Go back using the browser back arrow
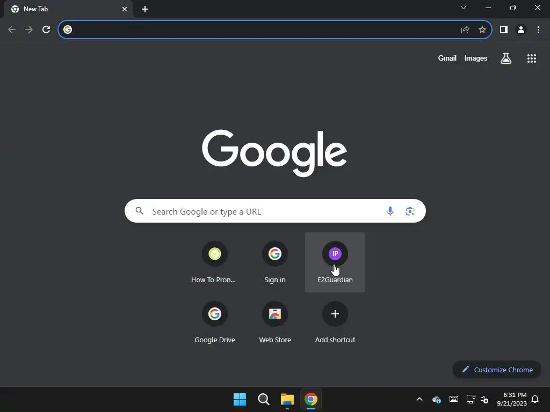Screen dimensions: 550x412 (x=12, y=30)
